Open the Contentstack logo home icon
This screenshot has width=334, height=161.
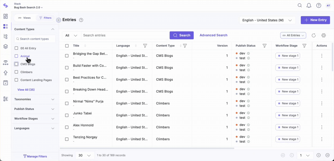tap(6, 6)
